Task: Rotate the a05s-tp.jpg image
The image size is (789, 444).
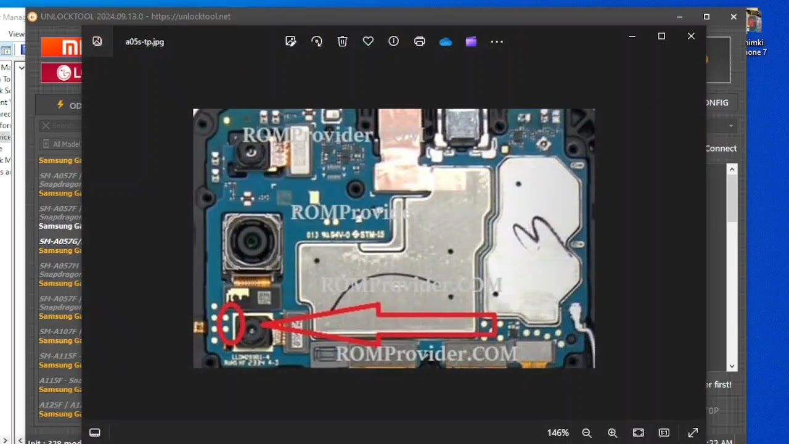Action: coord(317,41)
